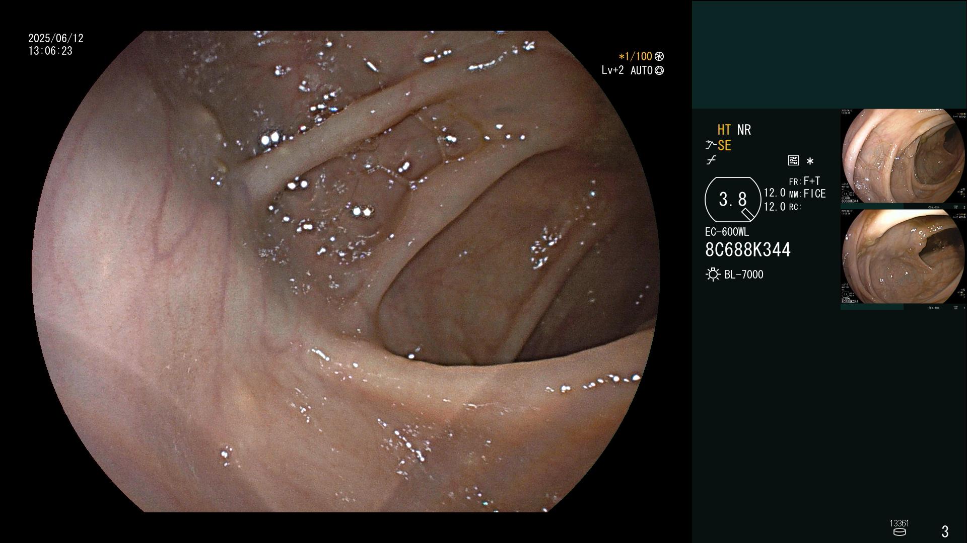Open the settings sliders icon
The height and width of the screenshot is (543, 967).
click(x=793, y=161)
